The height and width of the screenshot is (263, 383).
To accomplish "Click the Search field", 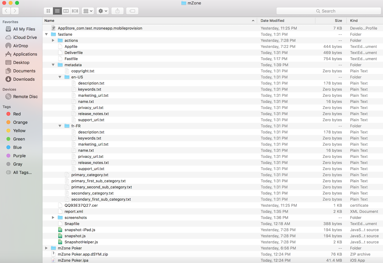I will tap(328, 11).
